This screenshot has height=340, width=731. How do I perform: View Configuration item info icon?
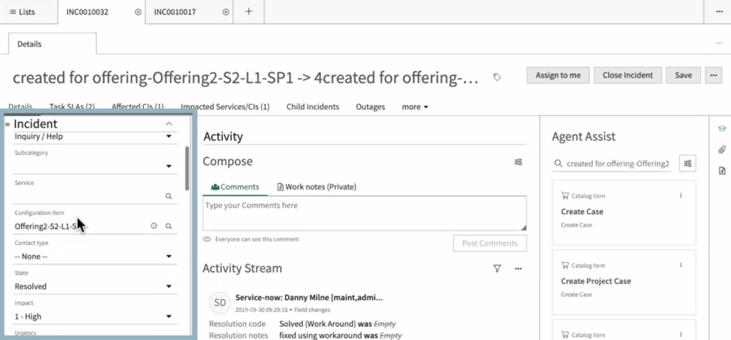tap(154, 226)
